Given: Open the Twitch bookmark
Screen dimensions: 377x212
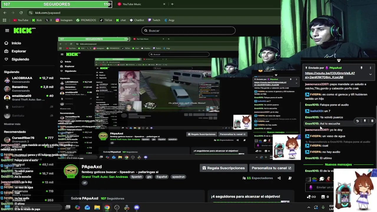Looking at the screenshot, I should pos(154,20).
